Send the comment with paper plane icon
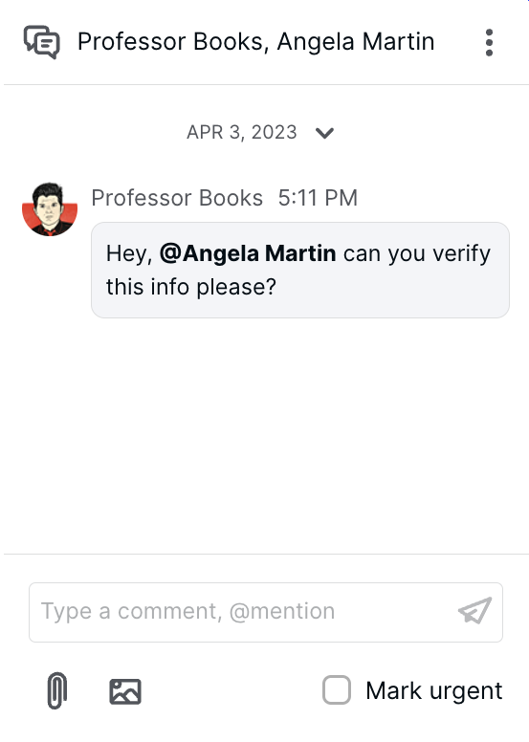Image resolution: width=529 pixels, height=742 pixels. [x=475, y=611]
